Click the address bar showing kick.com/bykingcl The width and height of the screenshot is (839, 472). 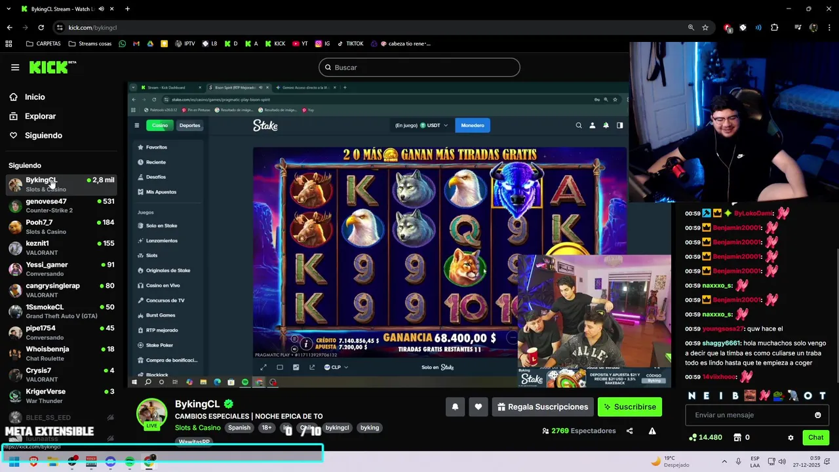[92, 28]
